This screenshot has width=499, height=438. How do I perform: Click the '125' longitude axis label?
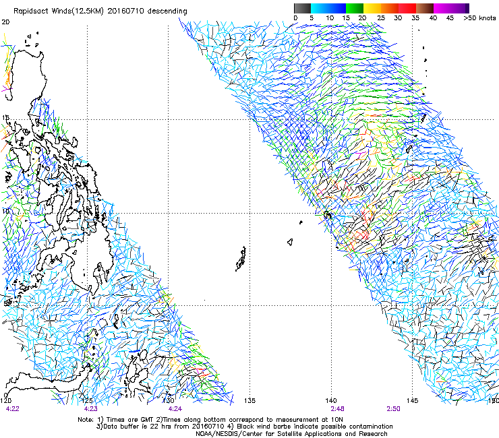87,401
